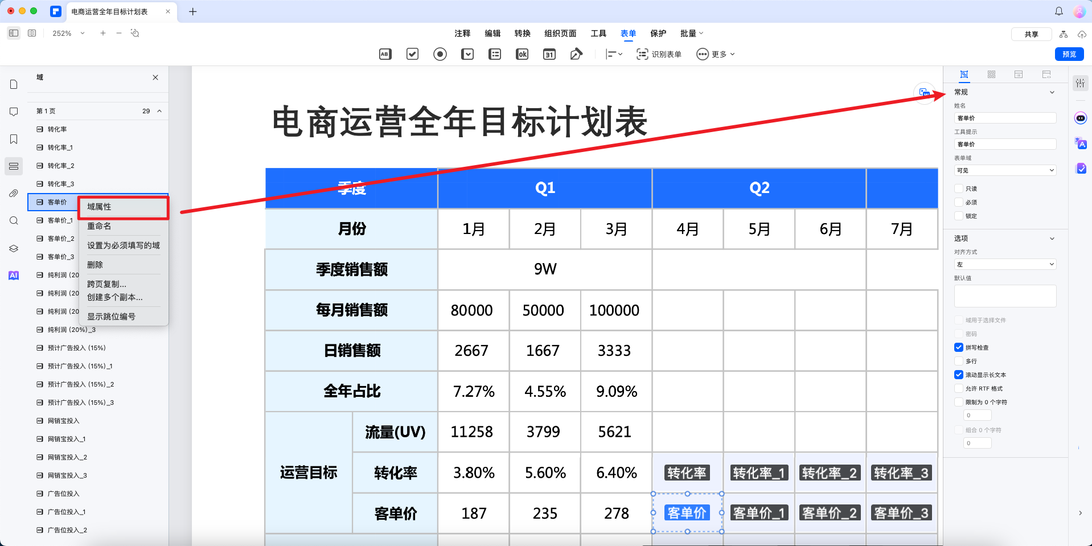1092x546 pixels.
Task: Select the checkbox form tool
Action: click(412, 54)
